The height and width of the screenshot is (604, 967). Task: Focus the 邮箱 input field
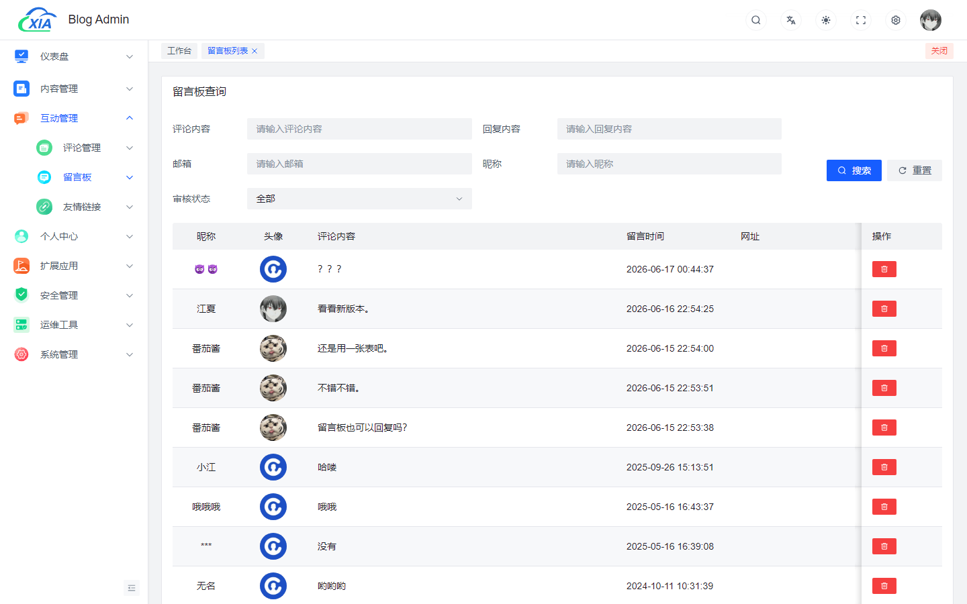pos(359,164)
